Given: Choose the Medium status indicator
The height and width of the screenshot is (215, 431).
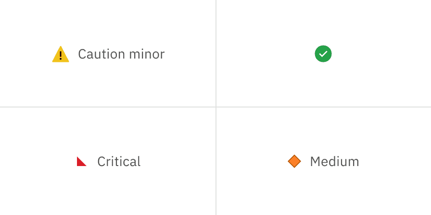Looking at the screenshot, I should pyautogui.click(x=323, y=162).
